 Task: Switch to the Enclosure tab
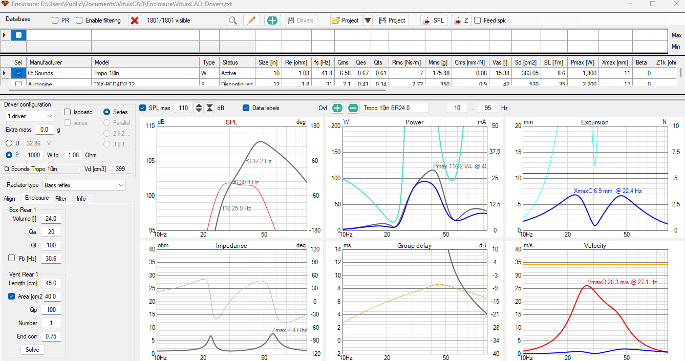click(x=37, y=198)
